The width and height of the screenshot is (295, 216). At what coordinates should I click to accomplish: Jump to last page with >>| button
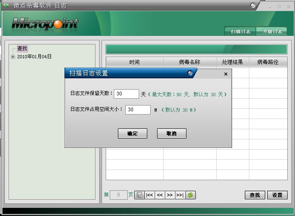(180, 195)
